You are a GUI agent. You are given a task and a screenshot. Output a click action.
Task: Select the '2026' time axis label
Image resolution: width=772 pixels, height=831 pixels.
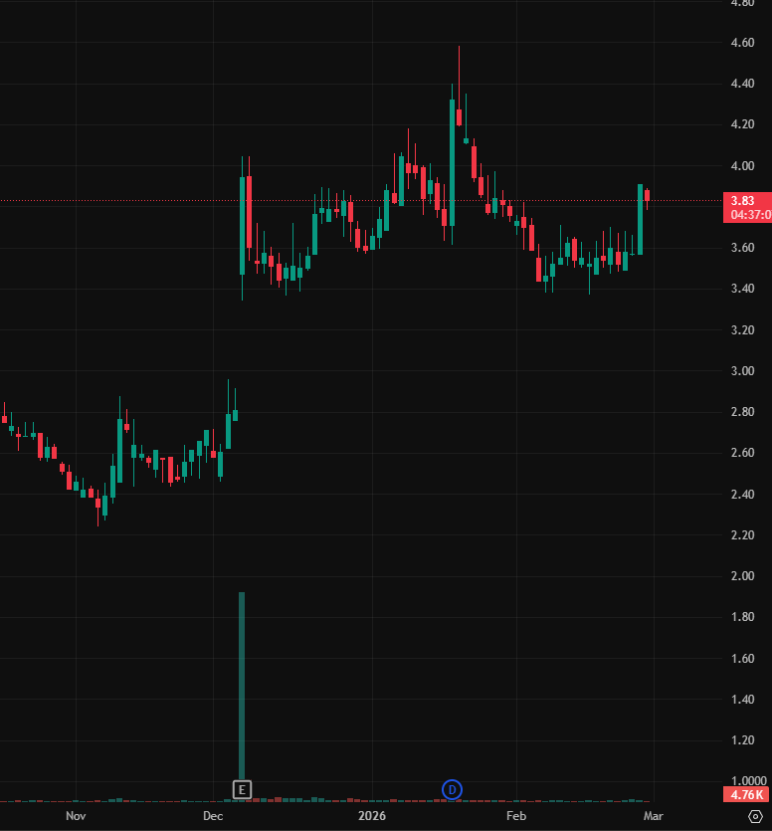point(372,816)
